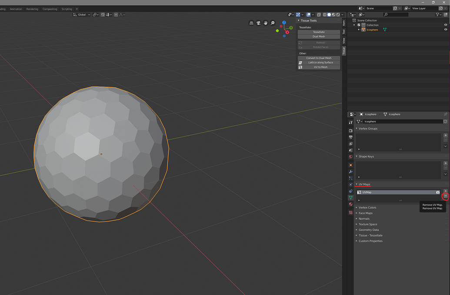Open the Render properties tab icon
This screenshot has height=295, width=450.
coord(351,131)
